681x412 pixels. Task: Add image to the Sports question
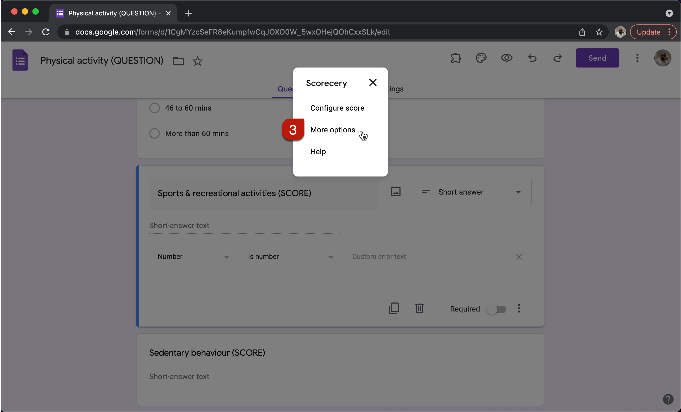click(x=395, y=191)
